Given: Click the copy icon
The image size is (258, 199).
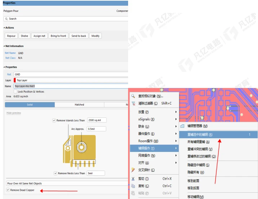Looking at the screenshot, I should point(133,186).
